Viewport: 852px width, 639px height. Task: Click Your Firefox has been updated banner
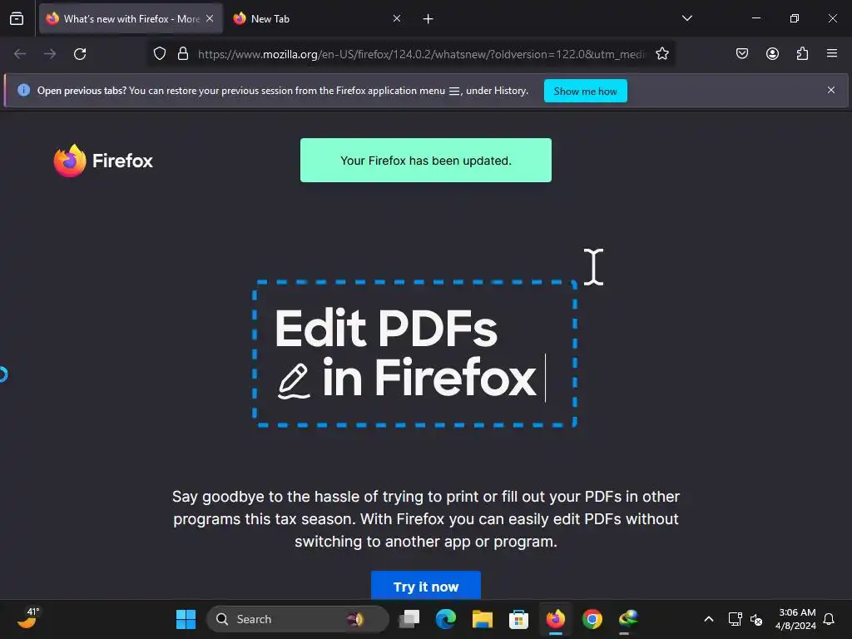[425, 161]
